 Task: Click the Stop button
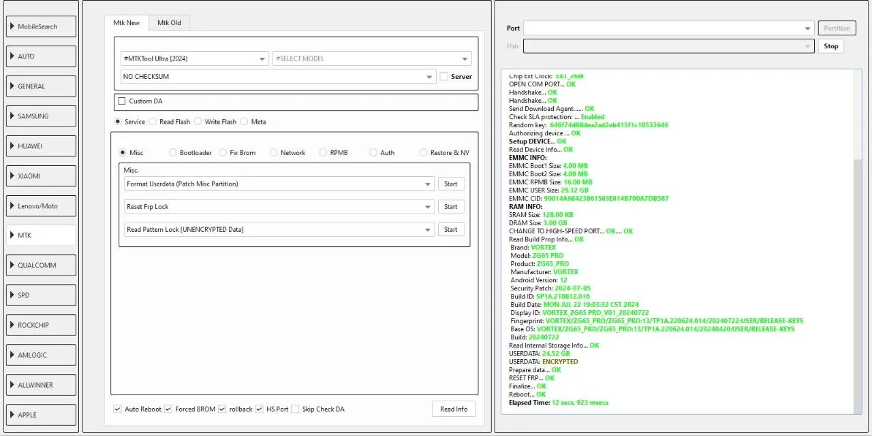[x=830, y=46]
